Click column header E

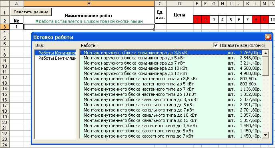(197, 4)
